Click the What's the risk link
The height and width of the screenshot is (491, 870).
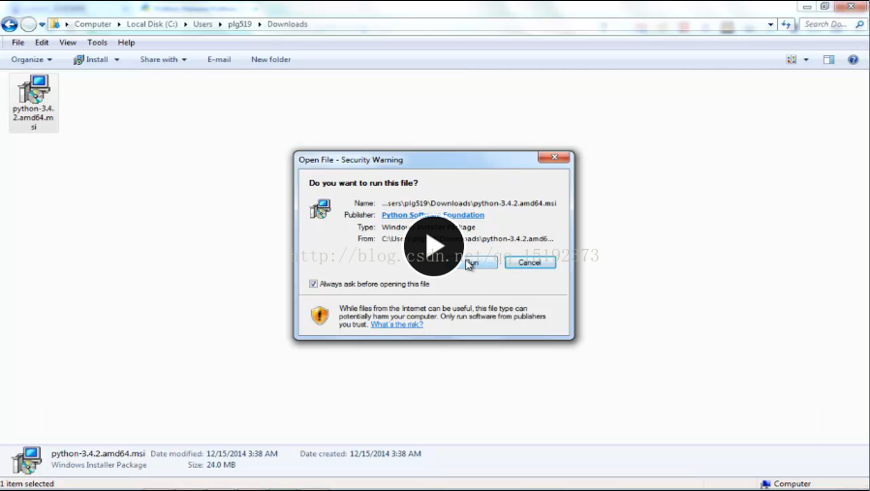point(396,324)
